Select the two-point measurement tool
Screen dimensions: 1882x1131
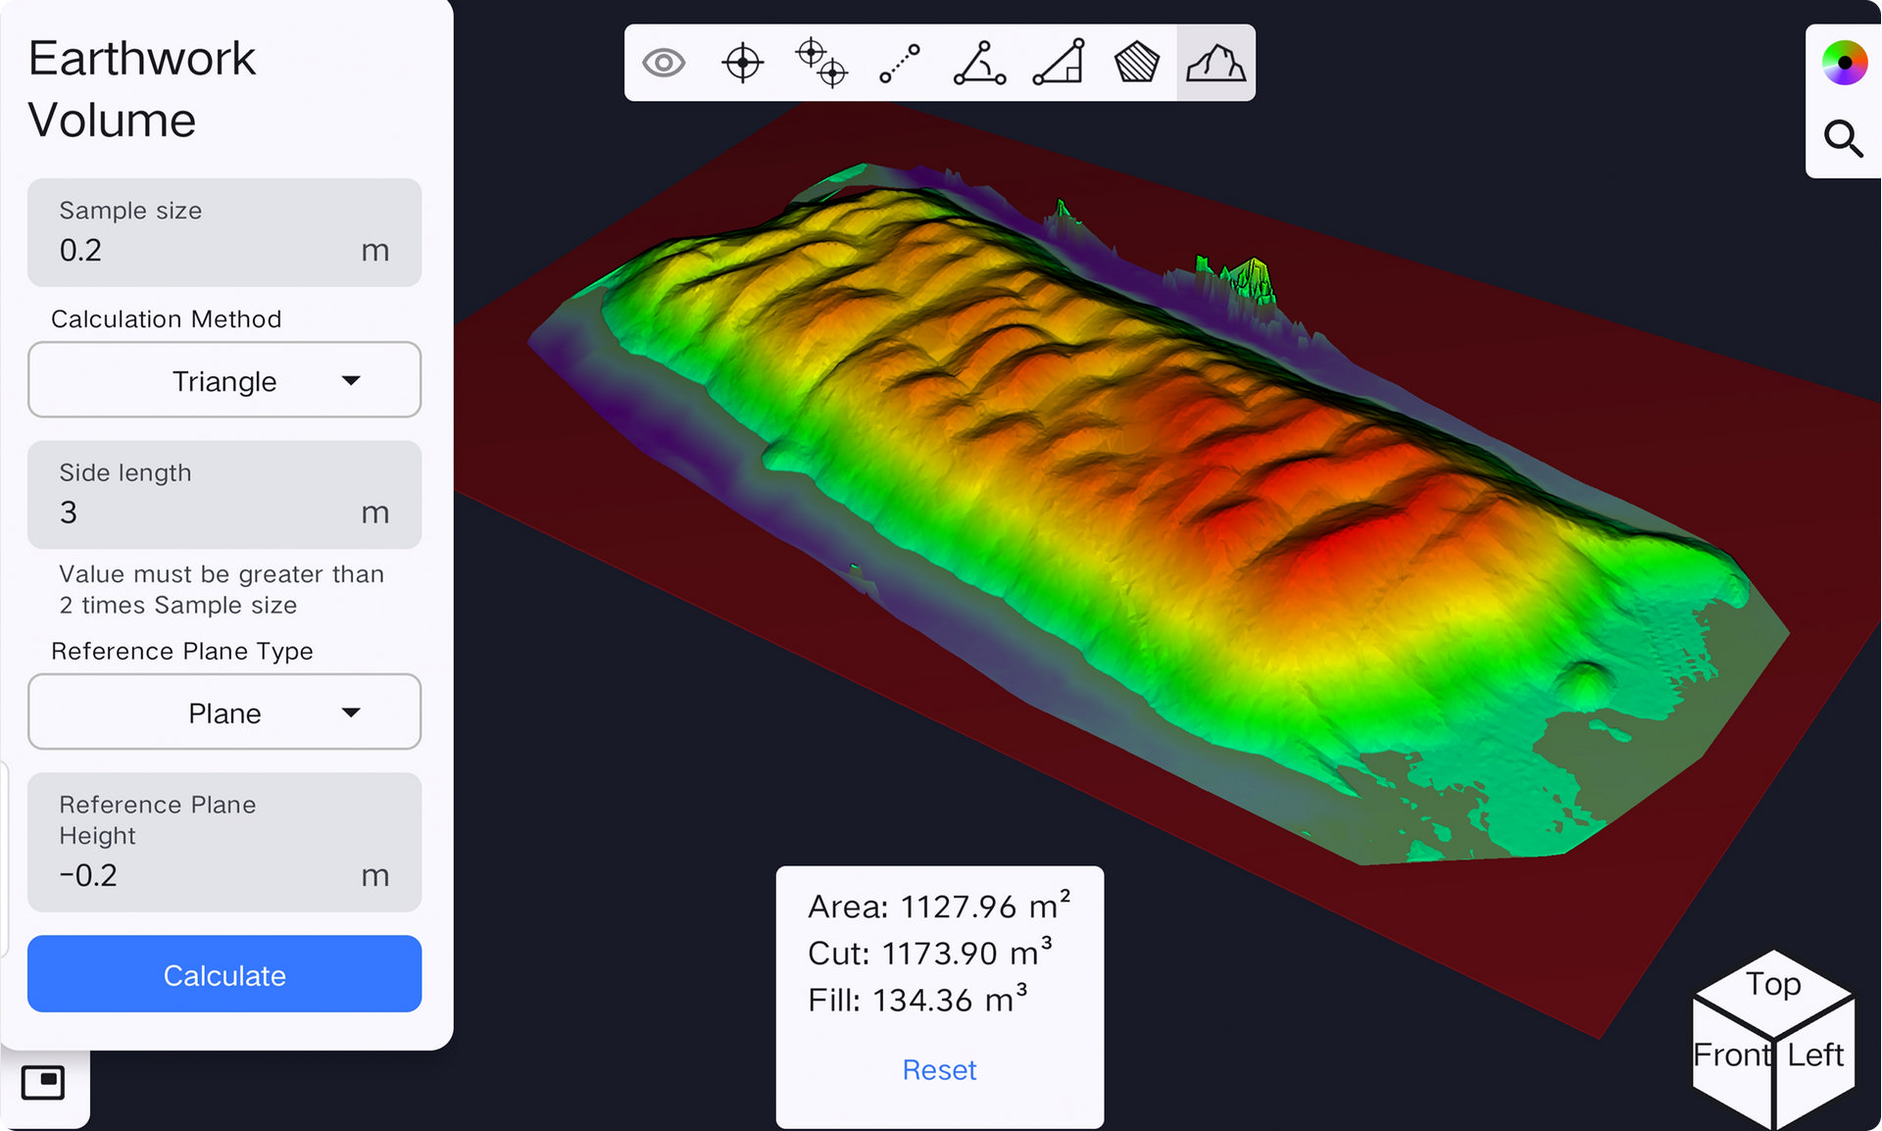[x=821, y=63]
